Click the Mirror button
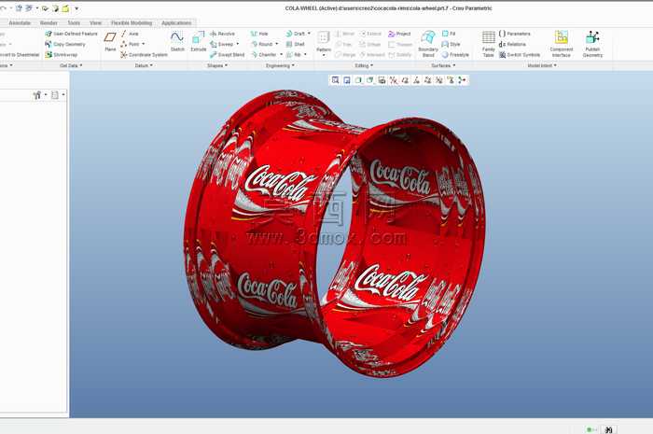The height and width of the screenshot is (434, 653). pos(345,34)
